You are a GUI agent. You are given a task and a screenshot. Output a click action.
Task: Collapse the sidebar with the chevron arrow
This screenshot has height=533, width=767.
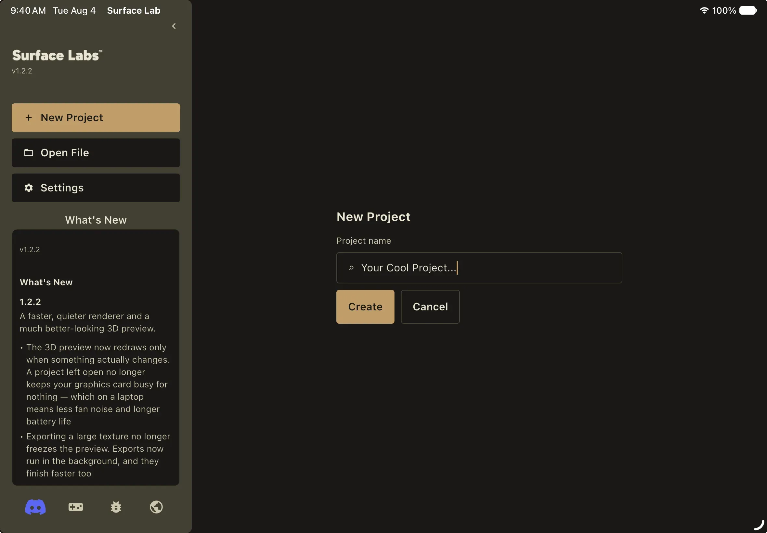click(174, 26)
